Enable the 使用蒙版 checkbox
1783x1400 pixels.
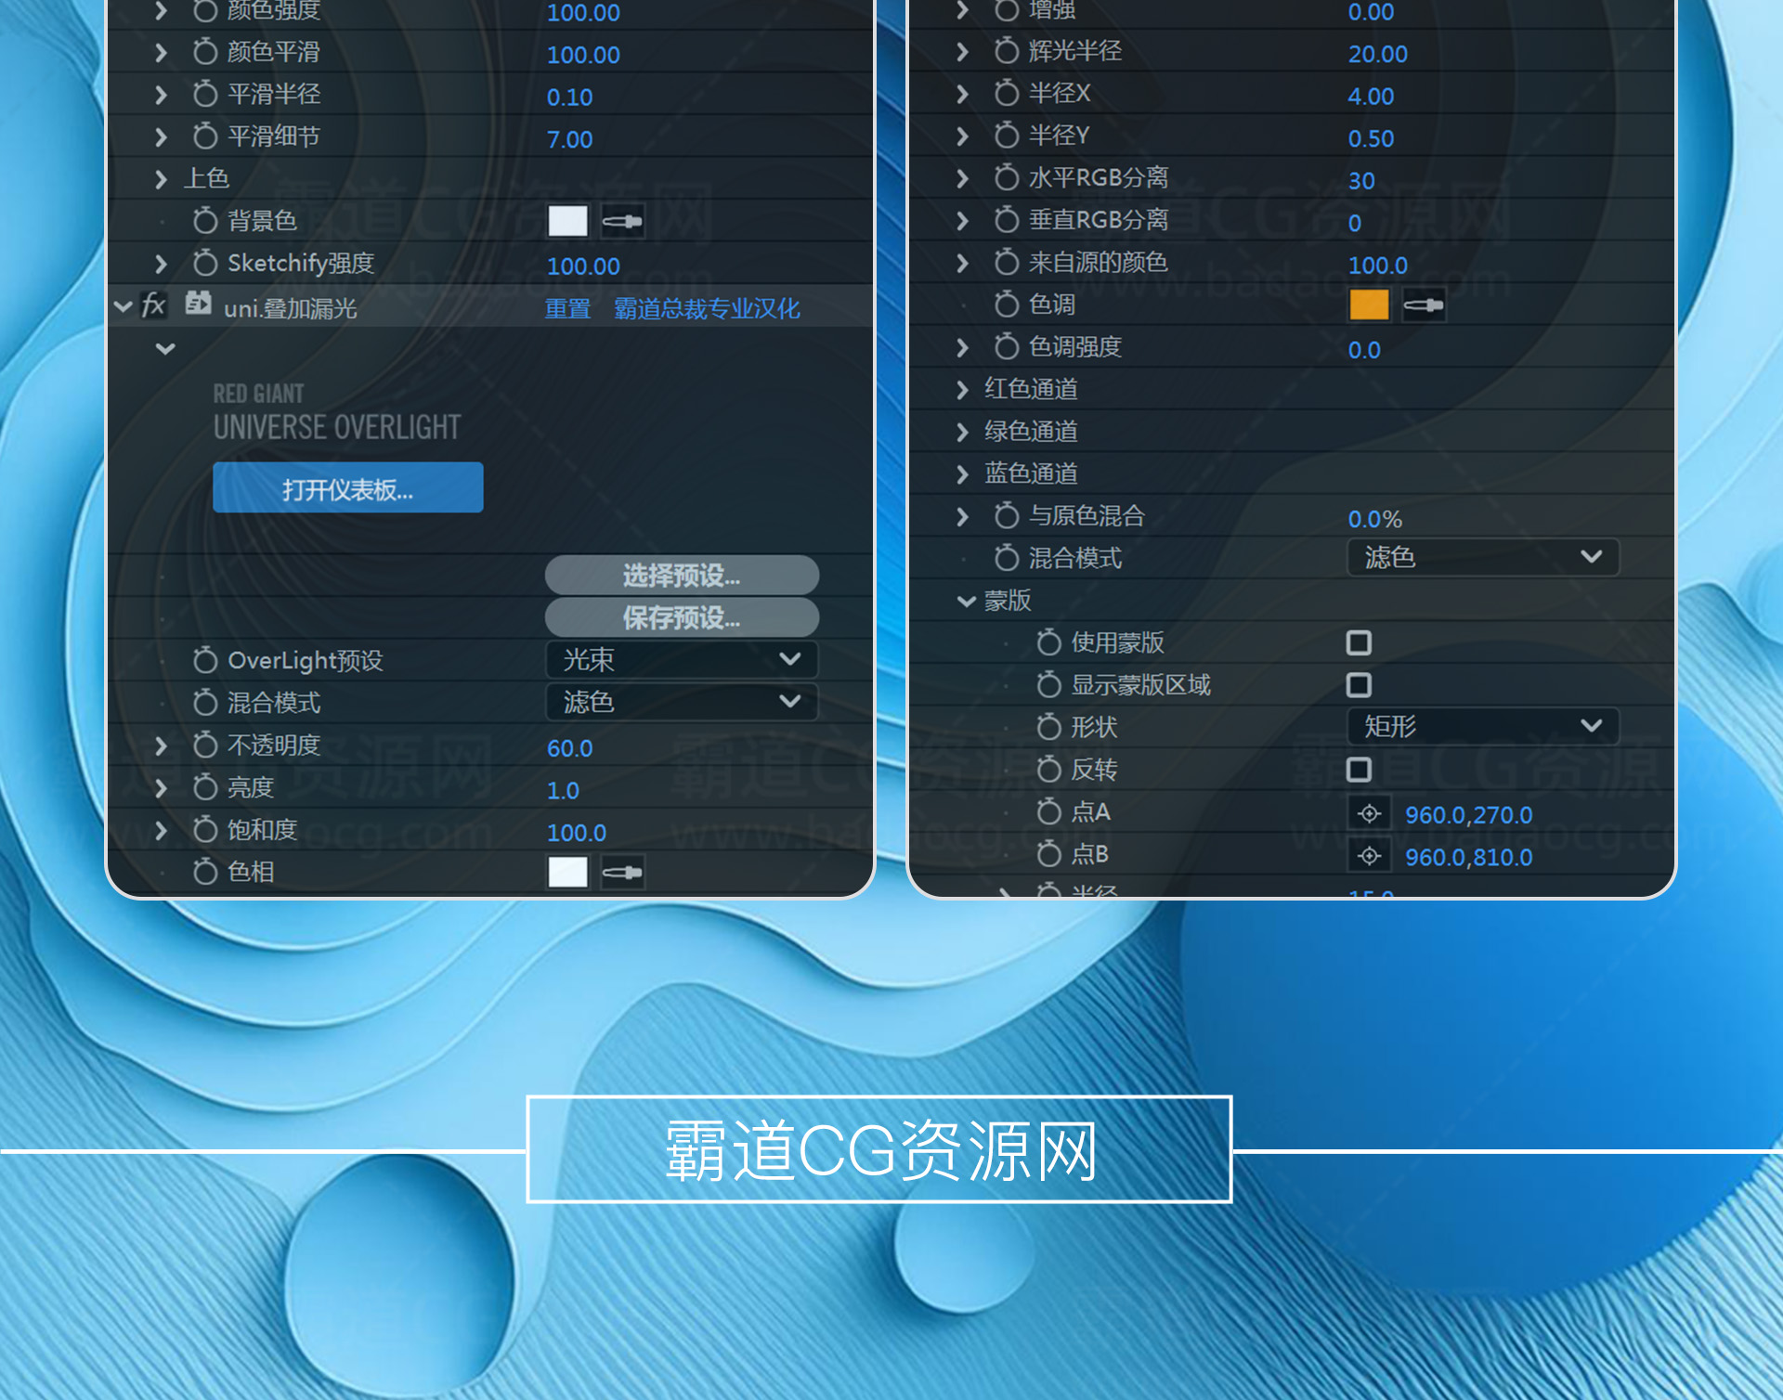1359,642
